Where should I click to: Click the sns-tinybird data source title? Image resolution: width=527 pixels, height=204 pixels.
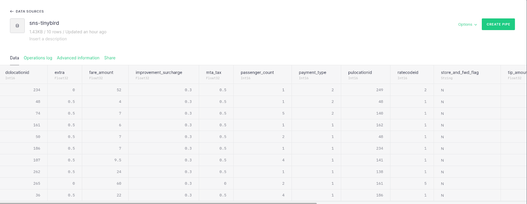(x=44, y=23)
